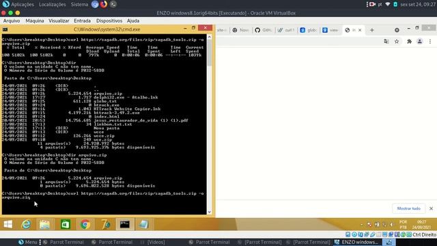Click the cmd scrollbar up arrow
Image resolution: width=437 pixels, height=246 pixels.
click(210, 37)
